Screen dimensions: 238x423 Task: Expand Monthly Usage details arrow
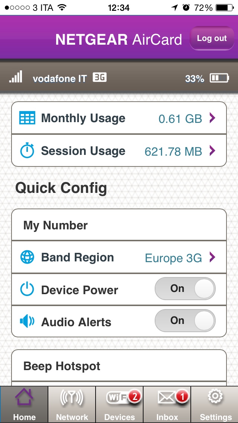[212, 118]
